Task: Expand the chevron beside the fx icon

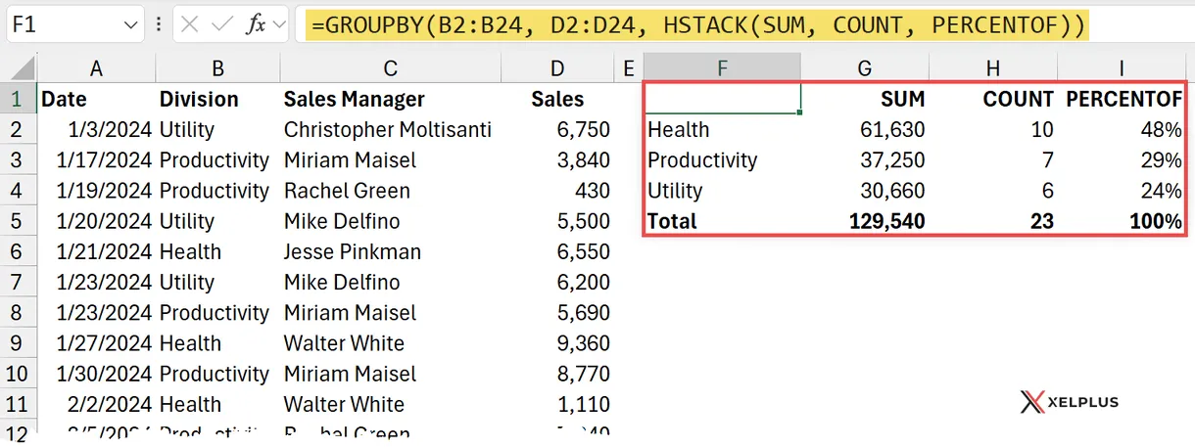Action: [279, 24]
